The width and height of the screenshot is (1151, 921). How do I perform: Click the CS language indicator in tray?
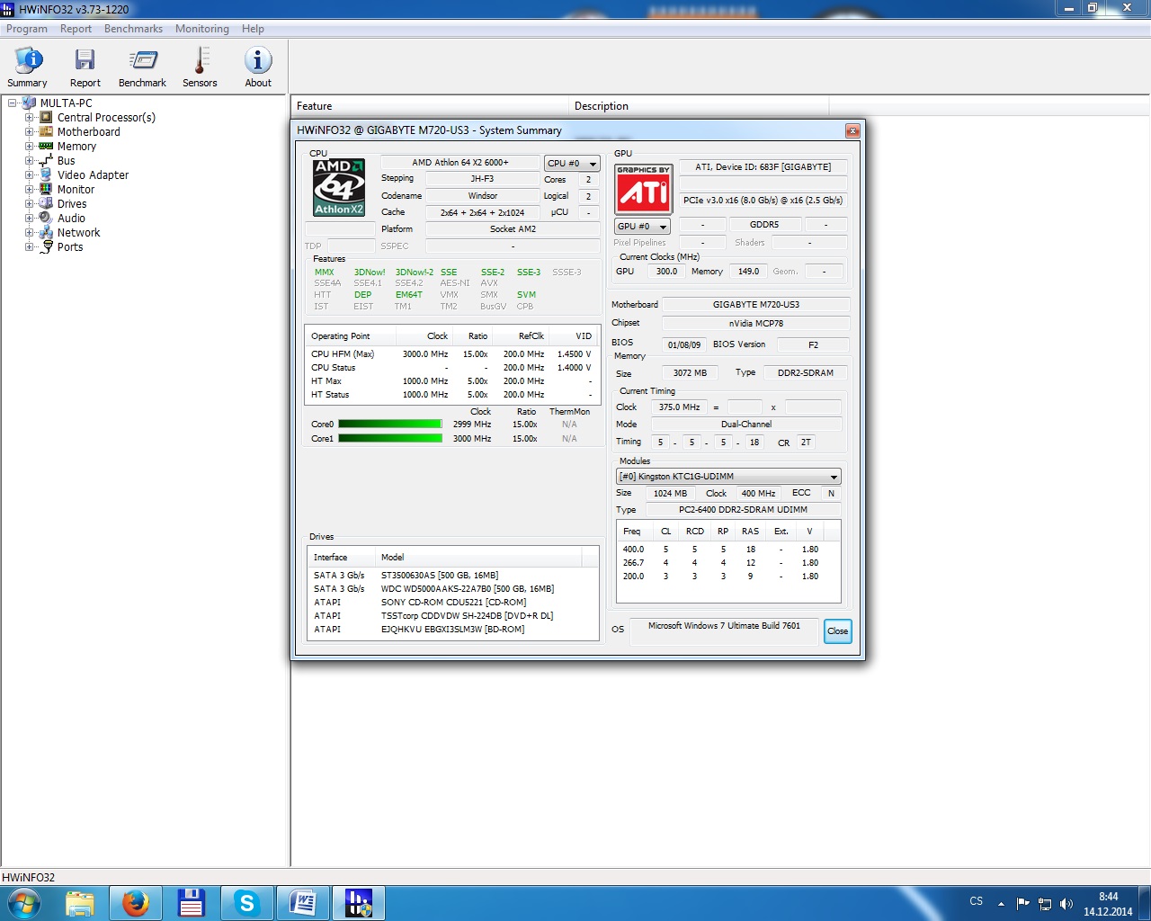click(x=977, y=901)
